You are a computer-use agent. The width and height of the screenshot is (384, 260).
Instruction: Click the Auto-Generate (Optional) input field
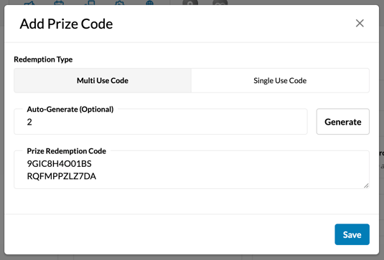pyautogui.click(x=161, y=122)
